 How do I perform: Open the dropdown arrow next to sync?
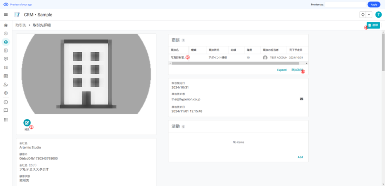(x=369, y=15)
